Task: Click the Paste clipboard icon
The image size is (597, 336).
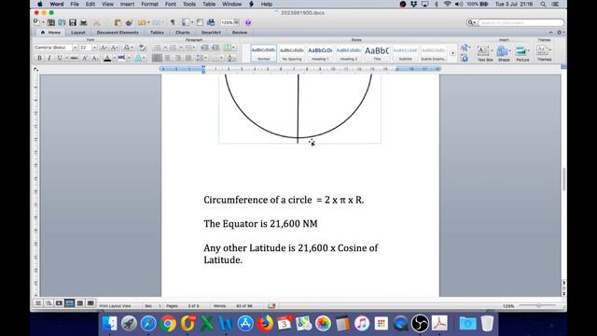Action: [118, 22]
